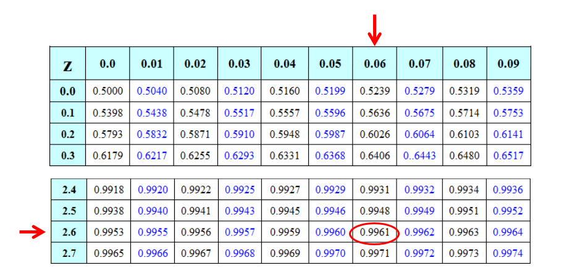Select the blue value 0.6368

pos(330,155)
